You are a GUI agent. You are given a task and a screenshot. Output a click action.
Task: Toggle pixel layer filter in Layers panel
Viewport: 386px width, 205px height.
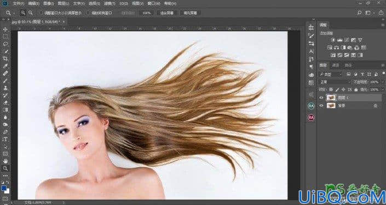tap(349, 74)
